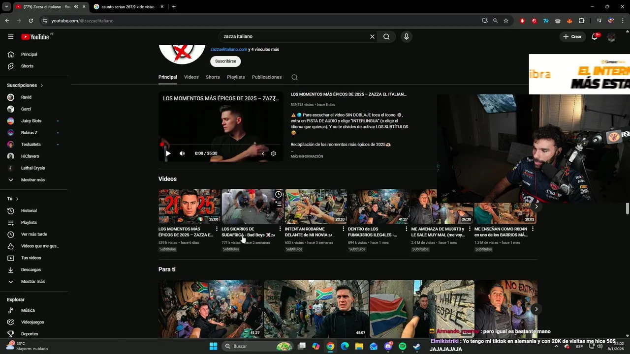Open options for LOS SICARIOS DE SUDAFRICA video
Image resolution: width=630 pixels, height=354 pixels.
tap(280, 229)
